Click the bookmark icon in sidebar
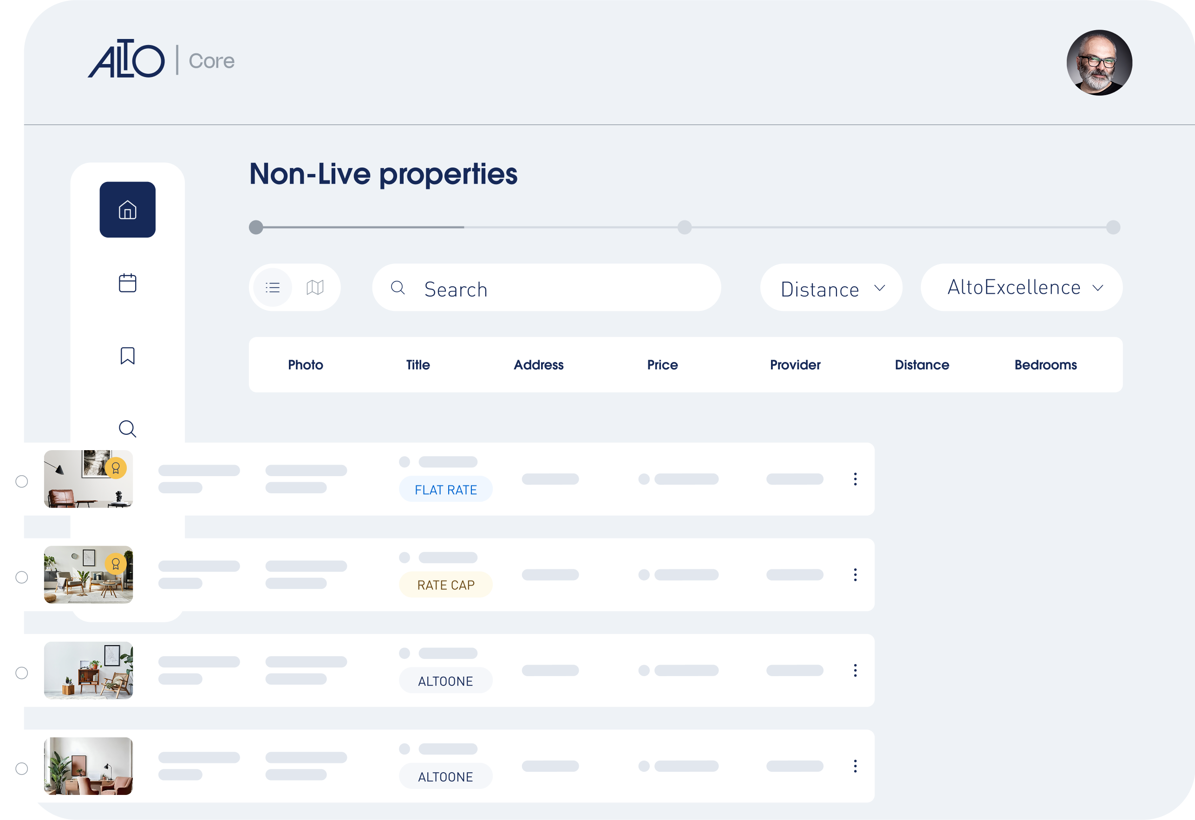1195x820 pixels. [x=128, y=355]
